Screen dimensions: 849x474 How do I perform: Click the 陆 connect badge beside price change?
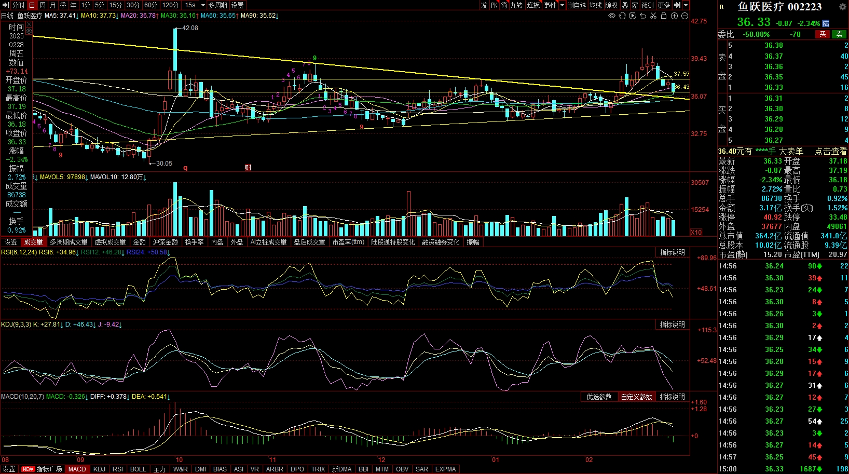[826, 23]
